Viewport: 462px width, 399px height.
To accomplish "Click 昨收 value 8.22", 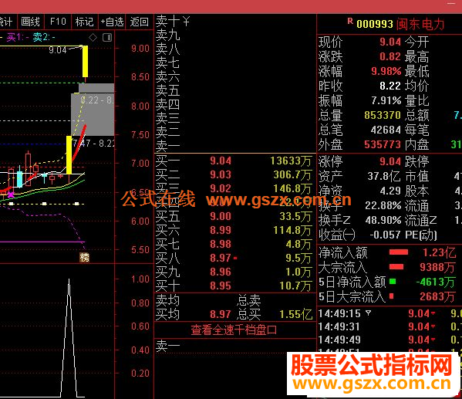I will pyautogui.click(x=390, y=86).
